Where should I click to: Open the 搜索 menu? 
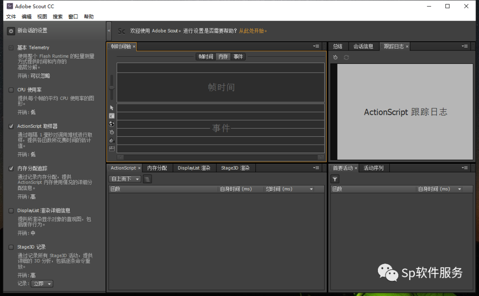click(x=57, y=16)
